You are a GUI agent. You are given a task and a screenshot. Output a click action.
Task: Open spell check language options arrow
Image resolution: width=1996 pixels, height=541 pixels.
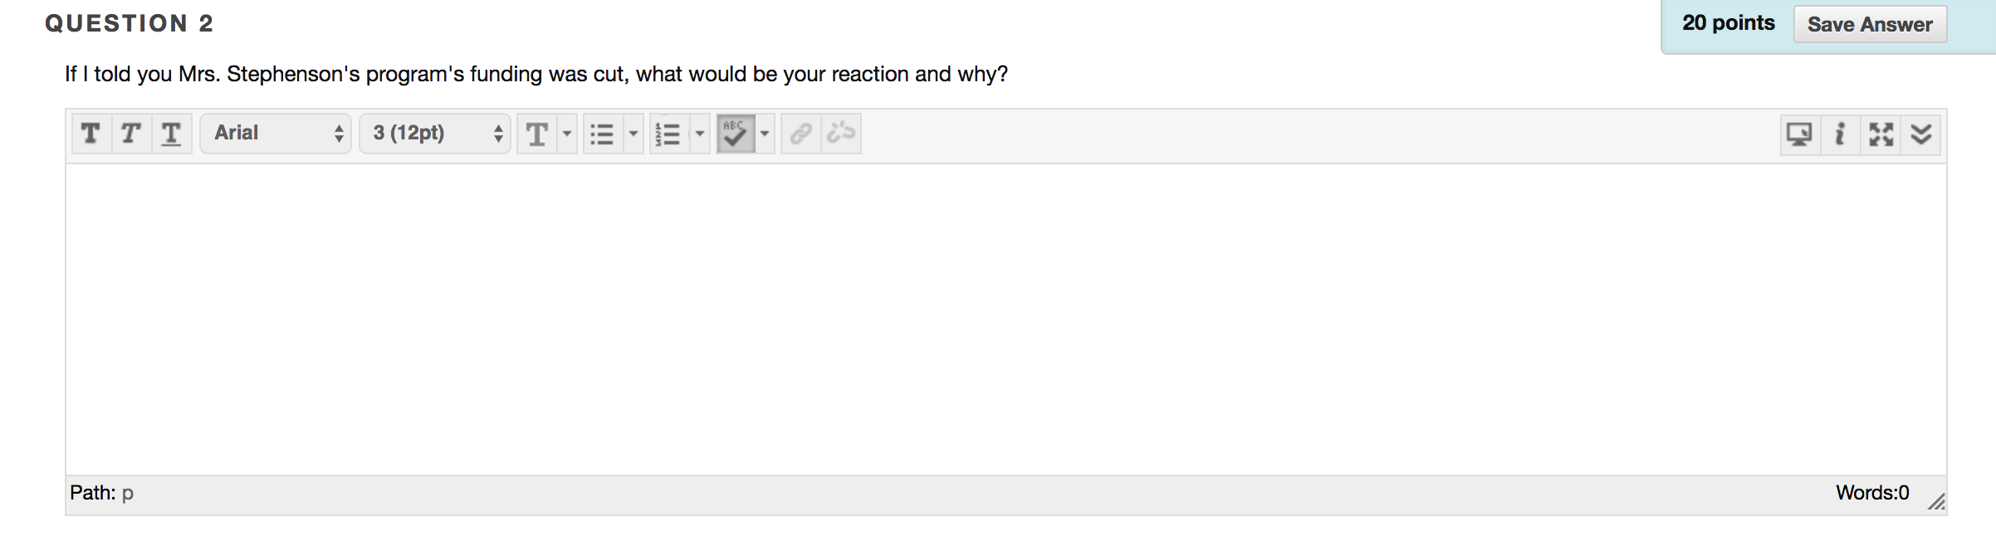click(765, 134)
